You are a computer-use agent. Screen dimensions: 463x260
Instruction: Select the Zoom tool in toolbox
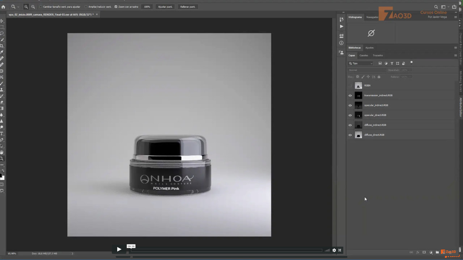click(2, 159)
